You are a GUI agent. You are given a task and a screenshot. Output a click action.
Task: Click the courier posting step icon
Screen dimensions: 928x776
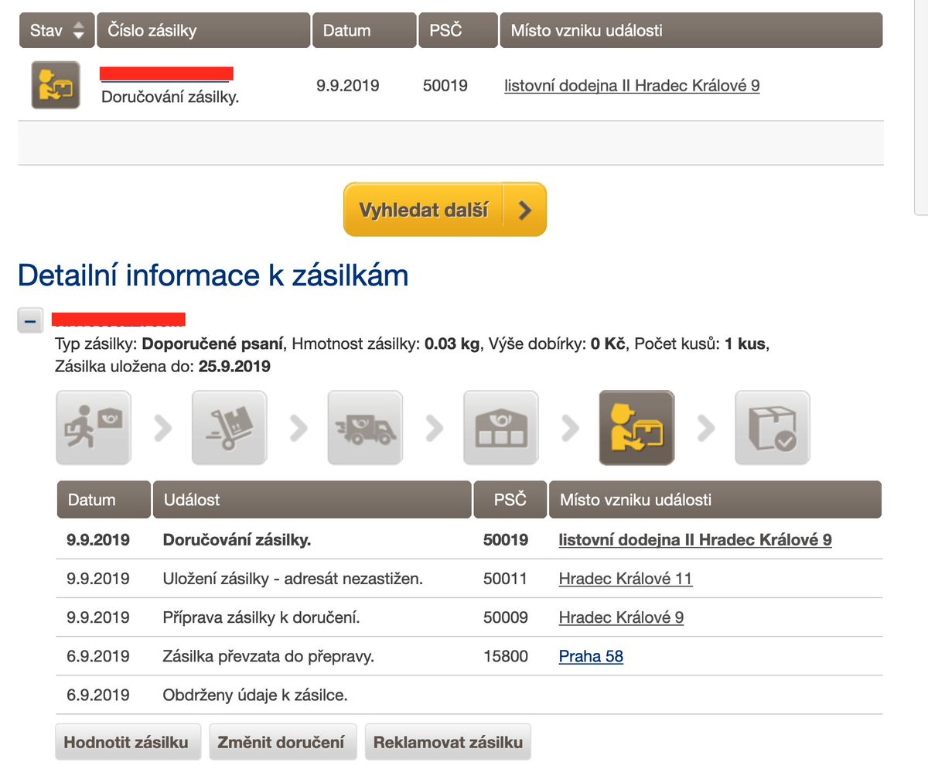point(94,427)
